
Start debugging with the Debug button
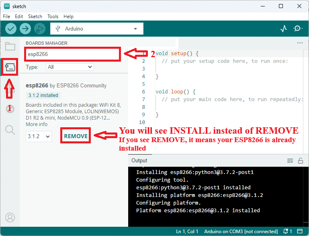point(40,29)
